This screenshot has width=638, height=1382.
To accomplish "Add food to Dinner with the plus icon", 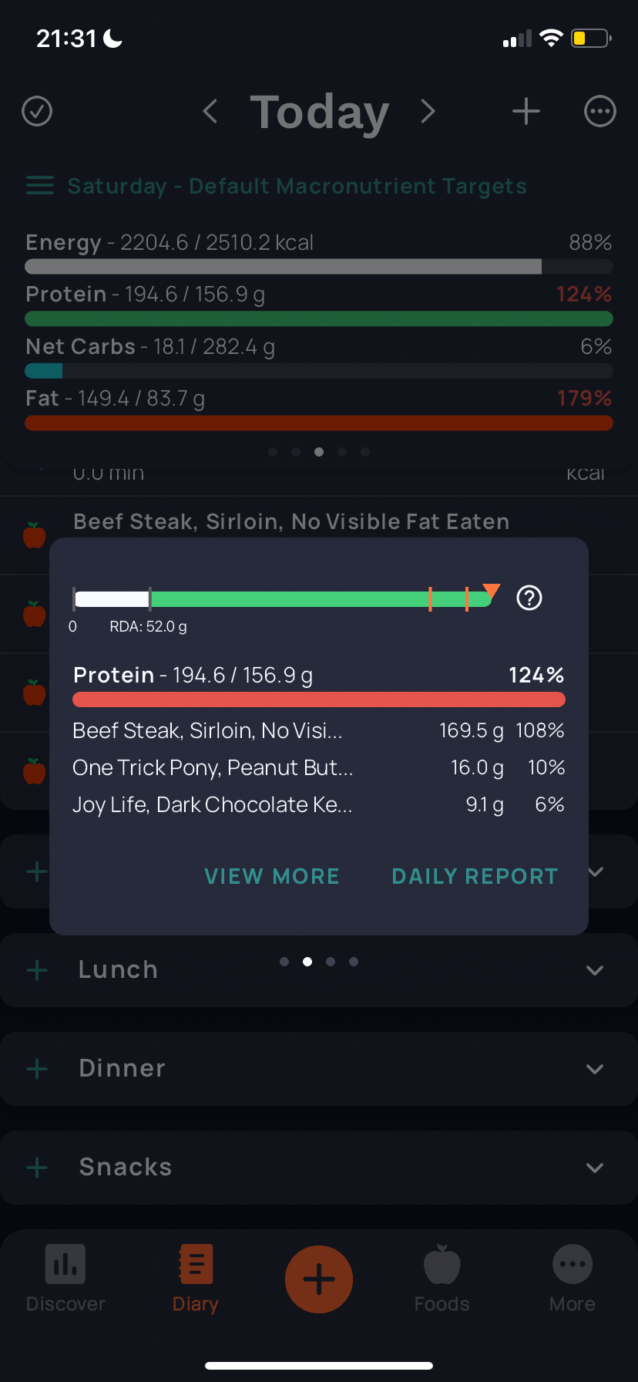I will (x=37, y=1069).
